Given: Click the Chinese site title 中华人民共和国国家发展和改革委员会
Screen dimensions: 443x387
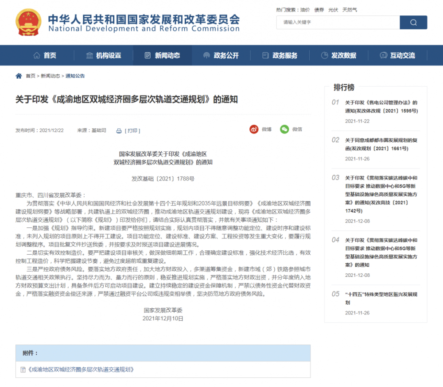Looking at the screenshot, I should tap(144, 19).
